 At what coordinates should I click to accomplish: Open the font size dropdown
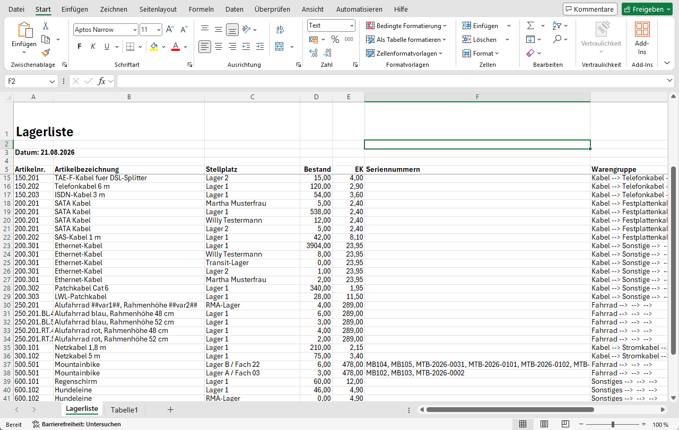pyautogui.click(x=159, y=30)
